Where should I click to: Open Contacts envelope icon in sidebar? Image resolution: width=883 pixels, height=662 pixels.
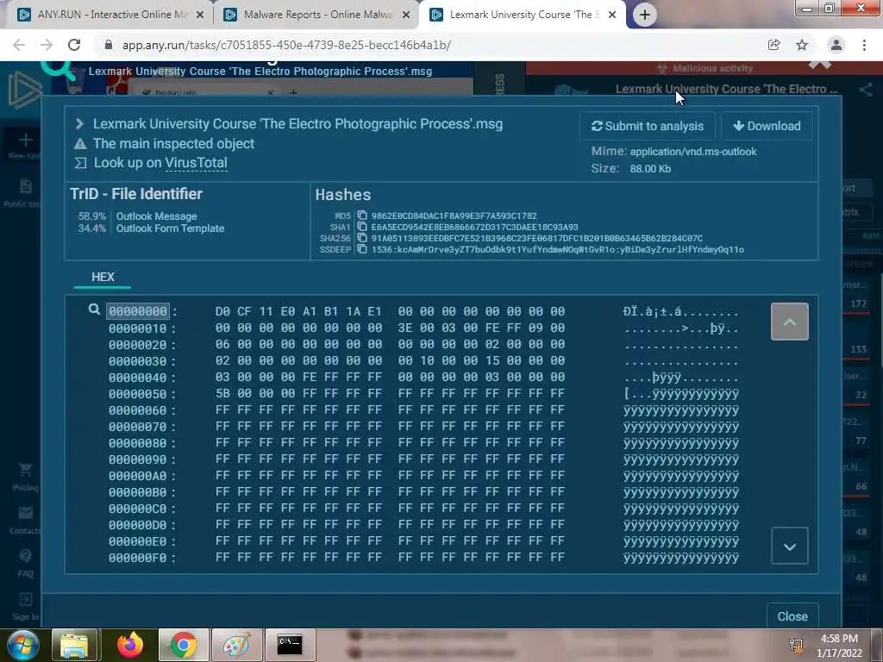point(25,513)
